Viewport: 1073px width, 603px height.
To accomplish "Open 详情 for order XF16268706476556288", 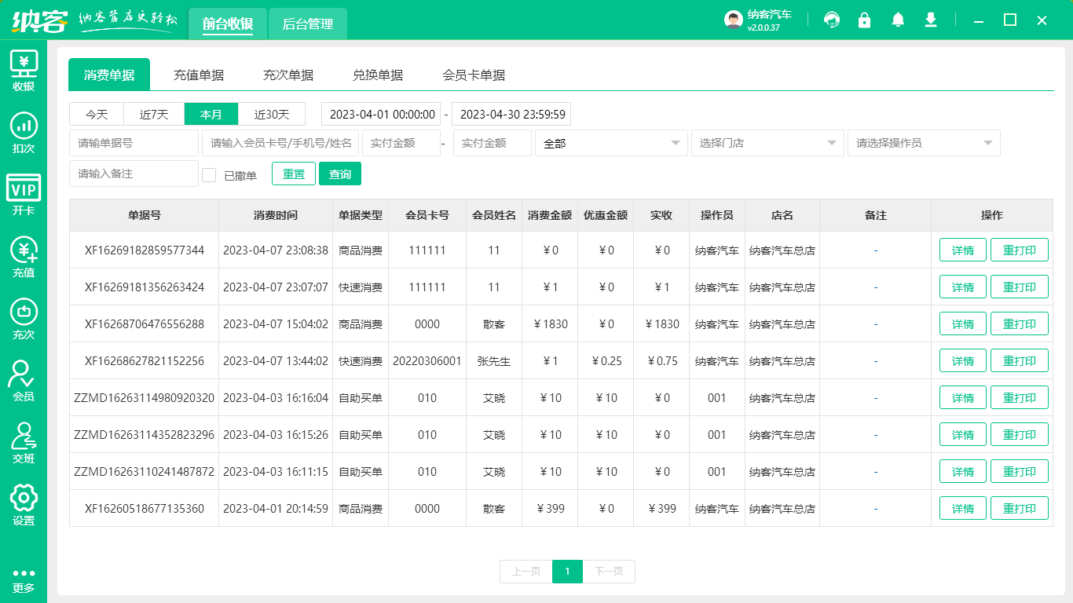I will pos(963,324).
